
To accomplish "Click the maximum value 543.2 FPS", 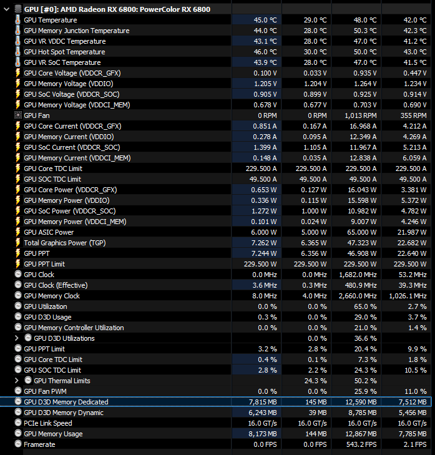I will pos(361,444).
